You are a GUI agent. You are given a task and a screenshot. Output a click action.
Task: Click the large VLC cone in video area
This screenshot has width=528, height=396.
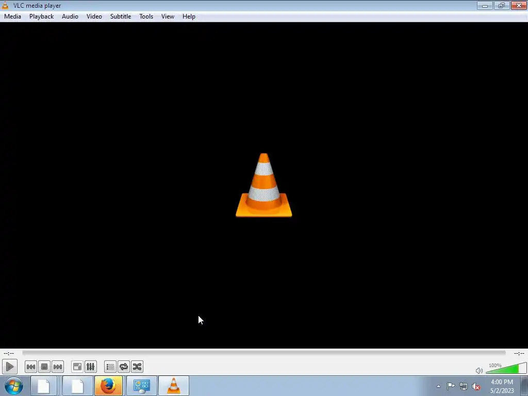point(264,185)
